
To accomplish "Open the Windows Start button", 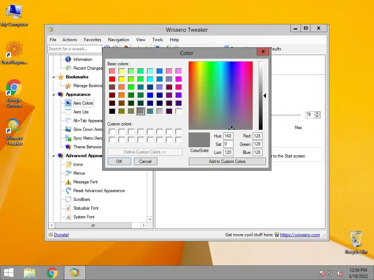I will pyautogui.click(x=9, y=273).
